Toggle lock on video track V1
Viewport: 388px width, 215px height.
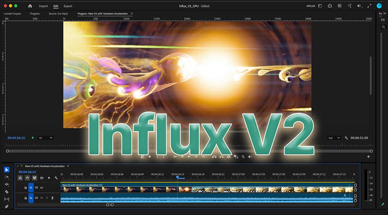click(26, 188)
